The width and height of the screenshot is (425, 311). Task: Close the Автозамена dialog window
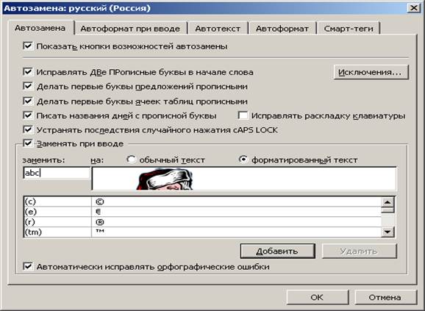pos(414,8)
